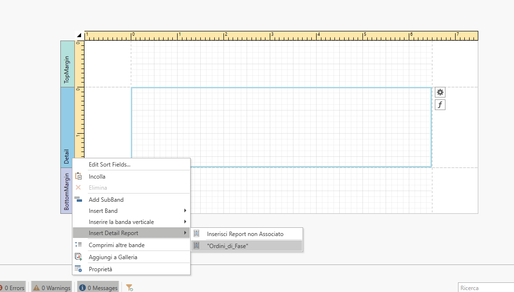Click the error filter funnel icon
The height and width of the screenshot is (292, 514).
pyautogui.click(x=129, y=288)
